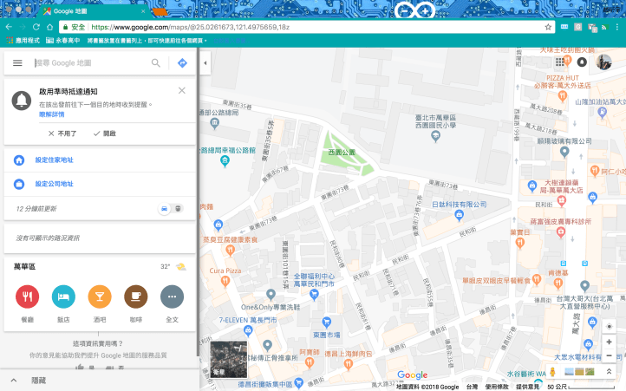The image size is (626, 391).
Task: Zoom out the map with minus
Action: [x=609, y=355]
